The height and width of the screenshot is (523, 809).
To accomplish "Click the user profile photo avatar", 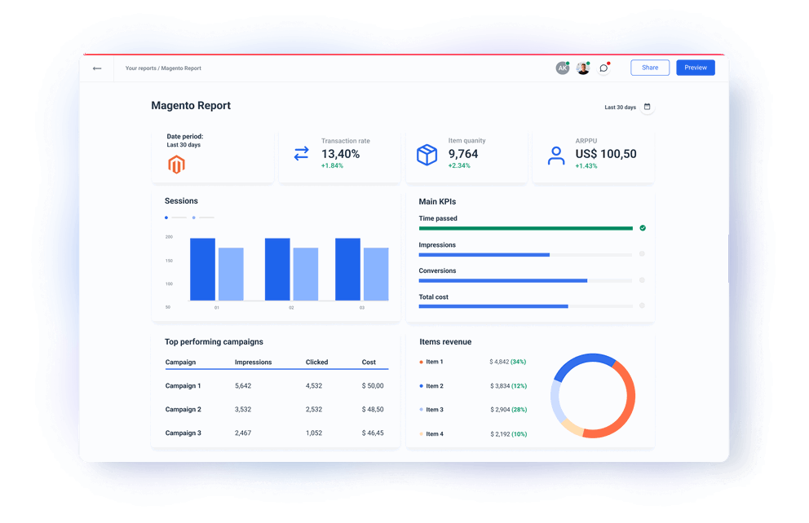I will pyautogui.click(x=582, y=68).
